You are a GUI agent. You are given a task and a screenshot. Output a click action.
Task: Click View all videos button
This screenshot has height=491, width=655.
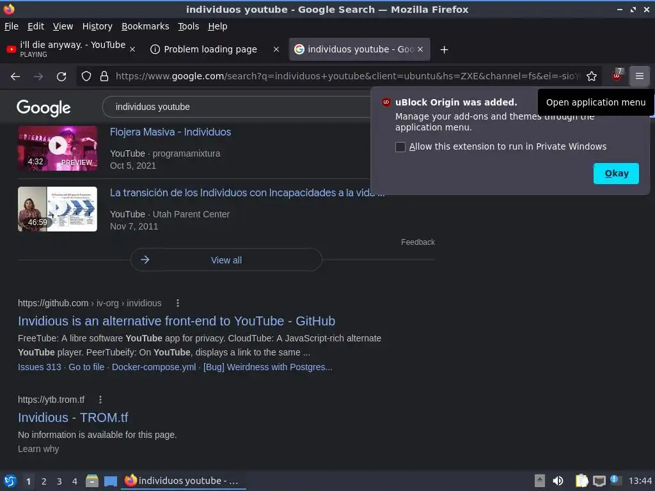tap(226, 260)
